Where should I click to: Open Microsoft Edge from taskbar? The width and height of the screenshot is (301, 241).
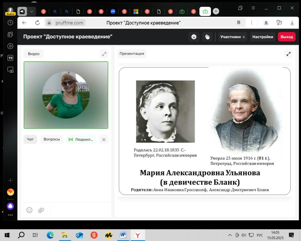coord(50,235)
